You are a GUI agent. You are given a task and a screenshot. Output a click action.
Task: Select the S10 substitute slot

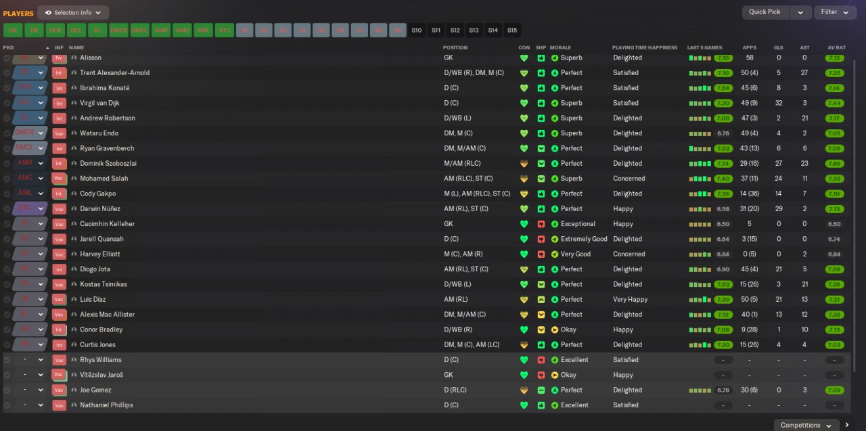417,30
